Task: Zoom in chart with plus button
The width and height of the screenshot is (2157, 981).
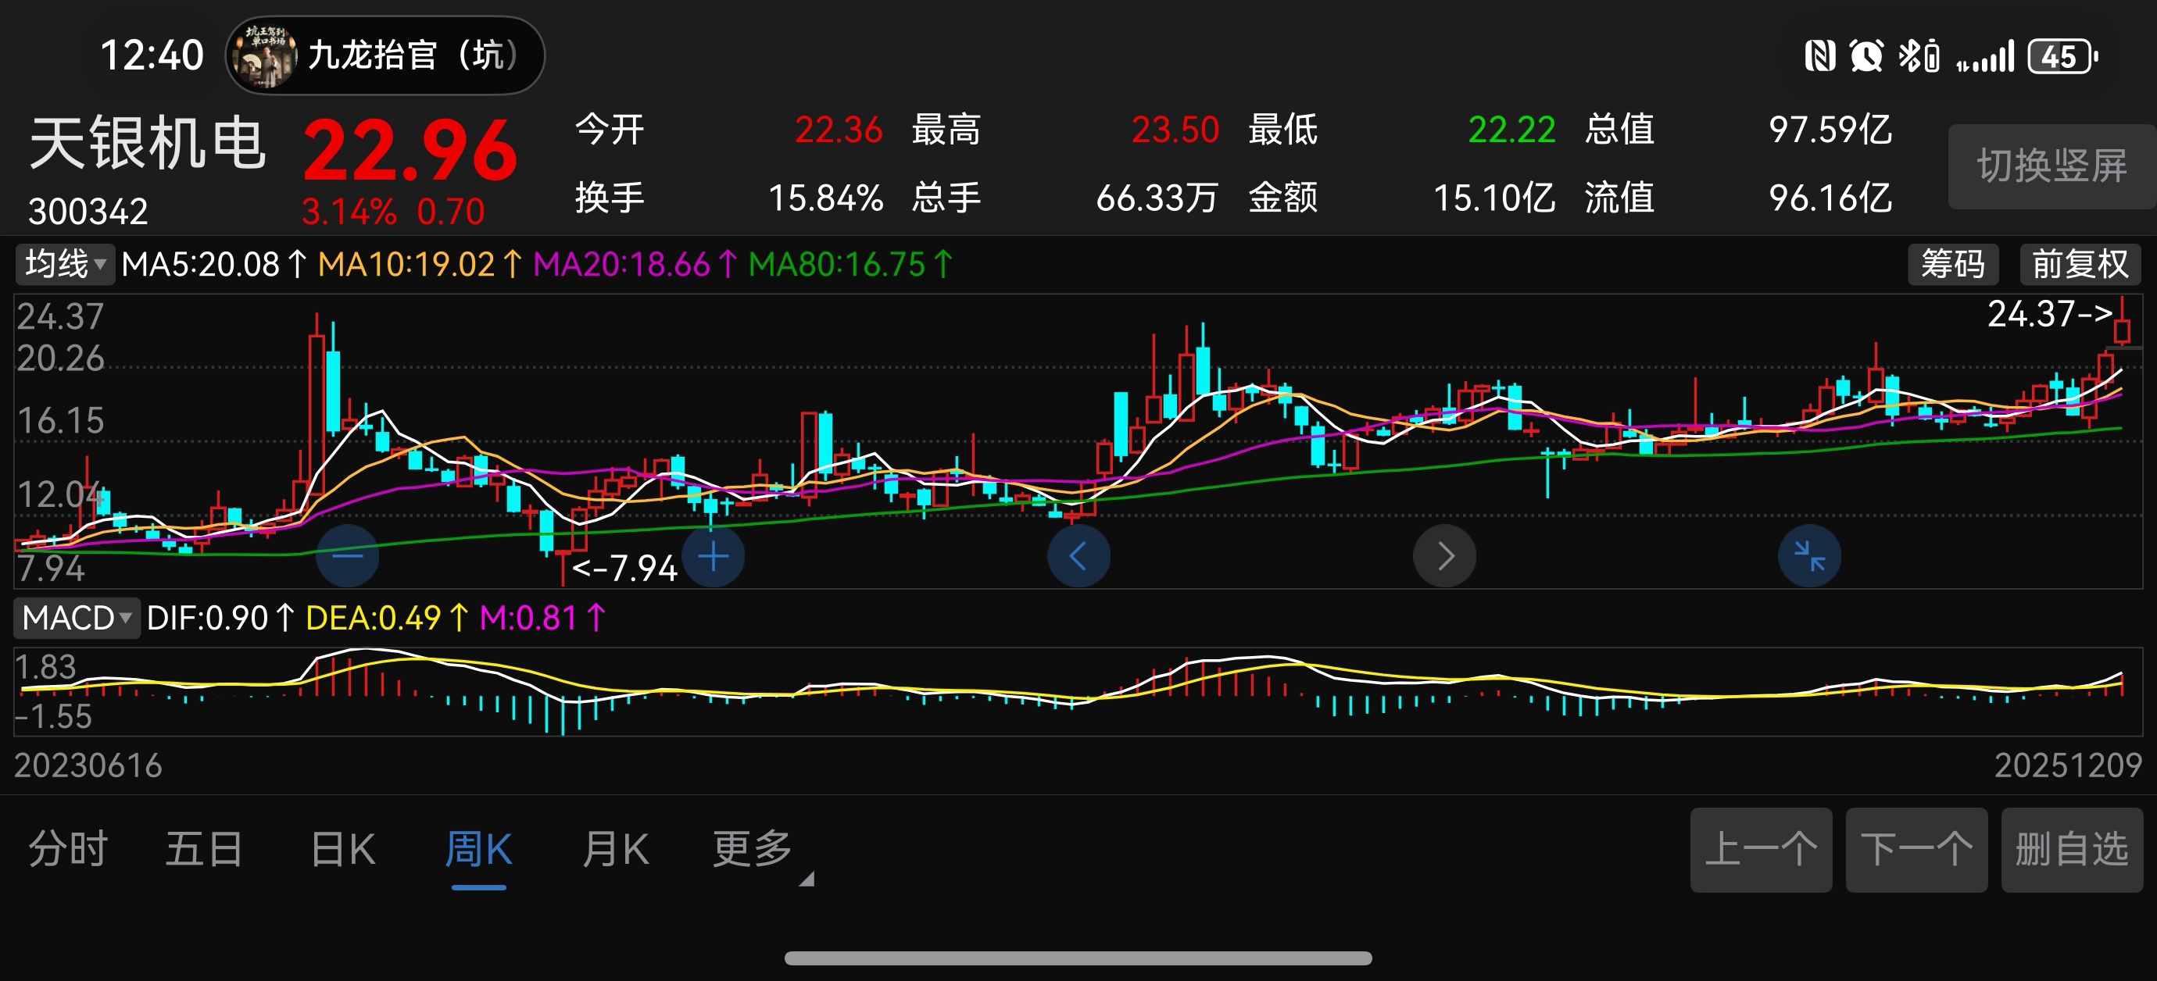Action: coord(714,556)
